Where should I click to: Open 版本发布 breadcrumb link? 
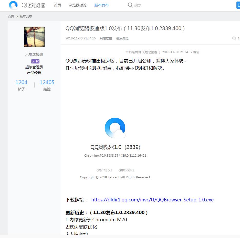tap(26, 16)
